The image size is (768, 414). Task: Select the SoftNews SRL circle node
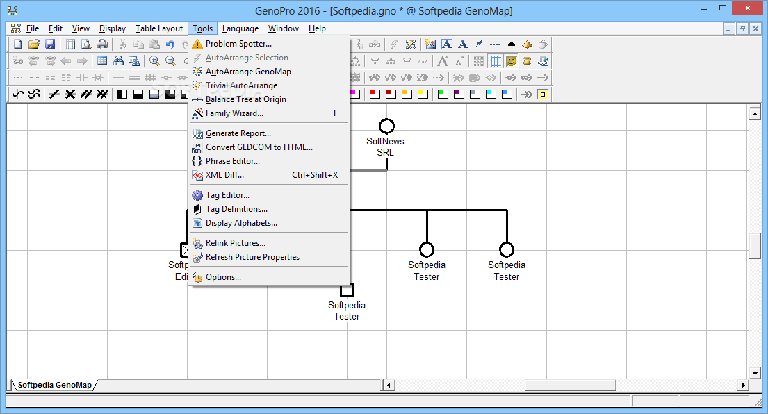tap(386, 126)
